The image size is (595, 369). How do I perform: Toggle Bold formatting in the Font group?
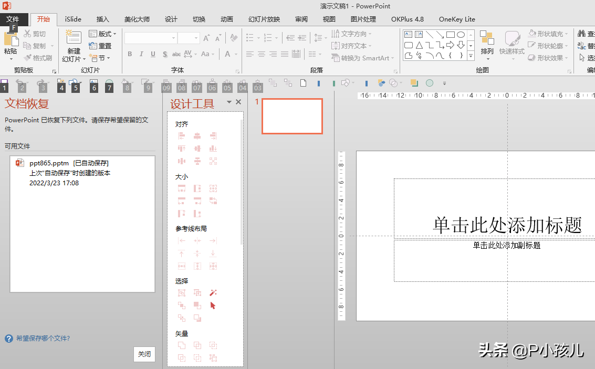[130, 54]
